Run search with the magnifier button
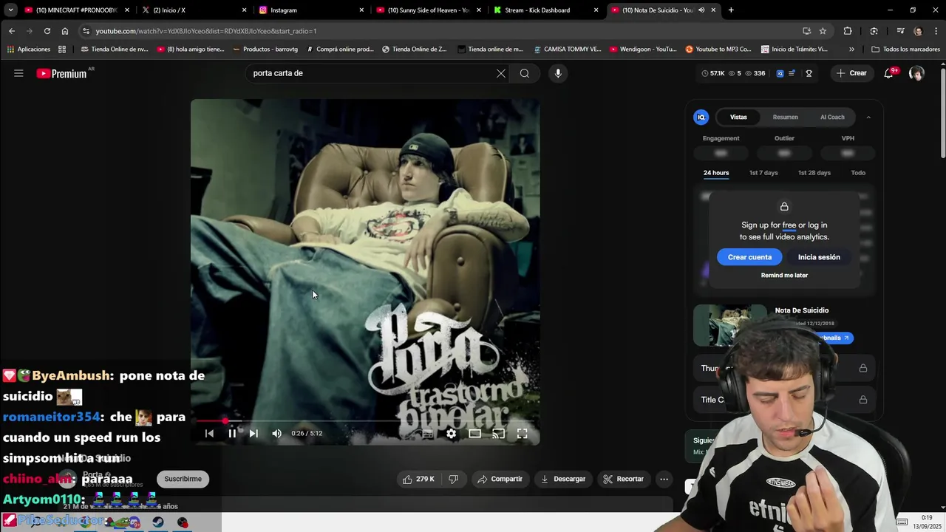This screenshot has height=532, width=946. (525, 73)
